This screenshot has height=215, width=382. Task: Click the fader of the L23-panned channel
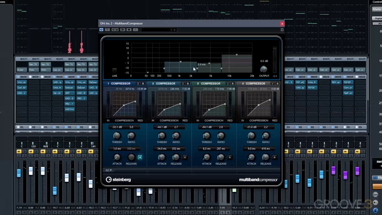tap(31, 171)
